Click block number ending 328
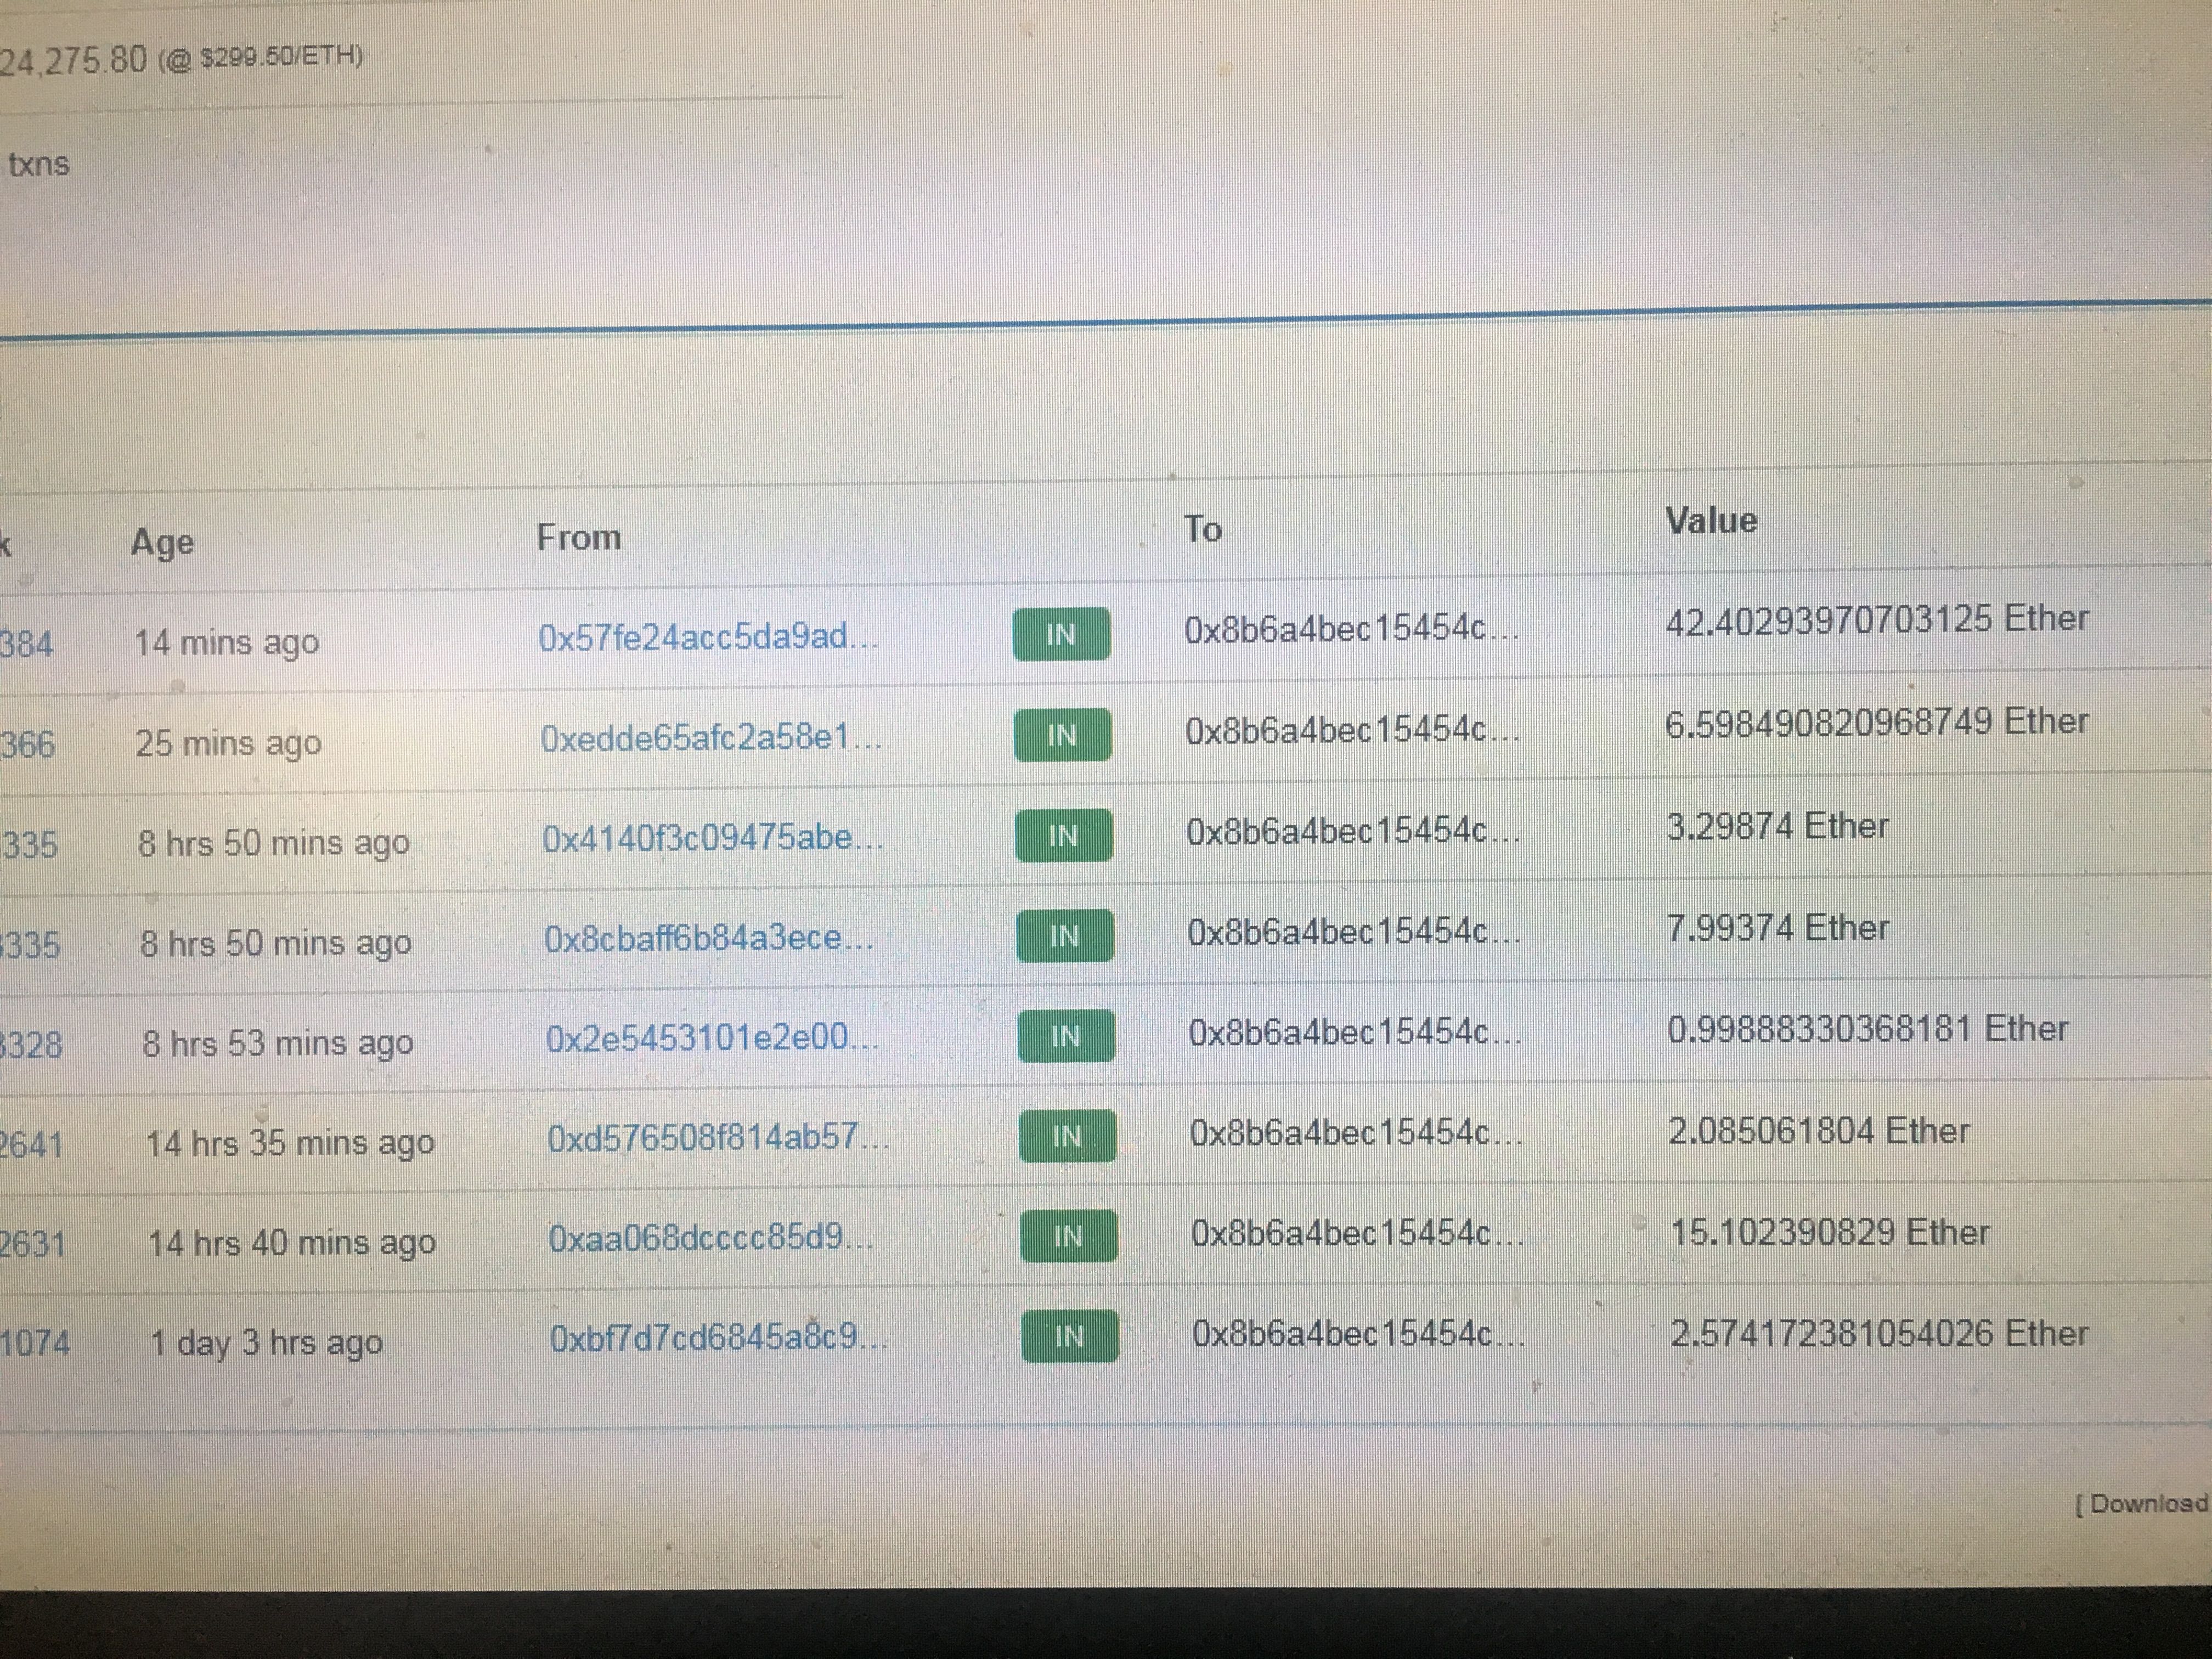2212x1659 pixels. (x=31, y=1045)
